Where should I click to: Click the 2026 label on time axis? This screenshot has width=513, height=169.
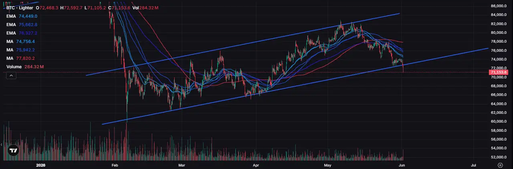coord(41,165)
